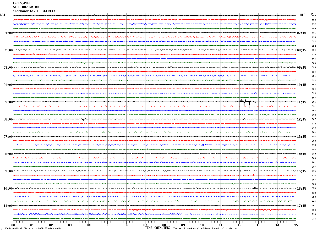The width and height of the screenshot is (317, 232).
Task: Click the DC offset value 499
Action: [314, 29]
